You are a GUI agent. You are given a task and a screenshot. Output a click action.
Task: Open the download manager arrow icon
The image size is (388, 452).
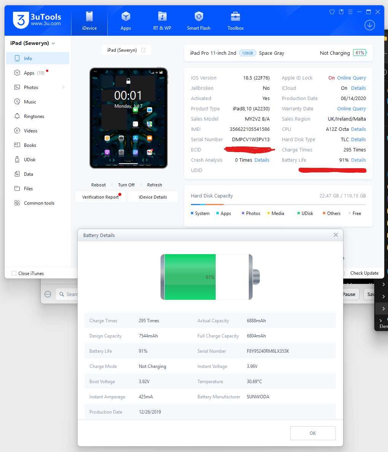[x=370, y=25]
